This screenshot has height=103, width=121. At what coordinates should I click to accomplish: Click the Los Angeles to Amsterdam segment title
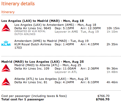[x=55, y=25]
